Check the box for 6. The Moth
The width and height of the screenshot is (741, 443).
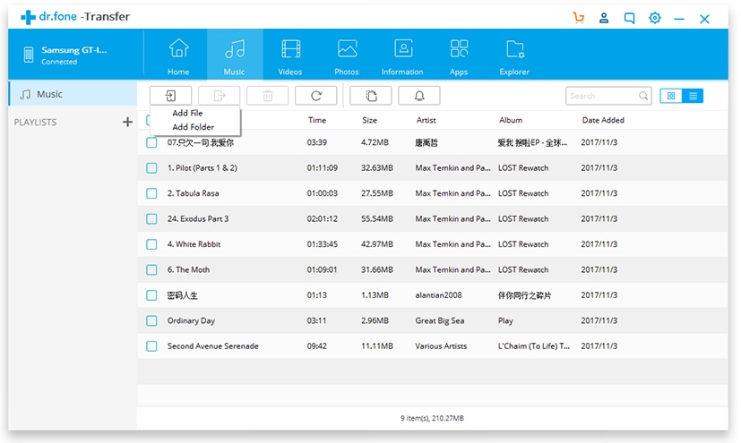151,270
